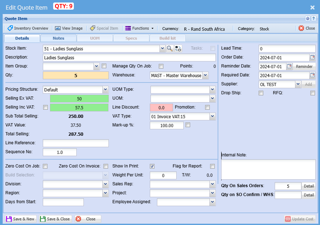This screenshot has height=225, width=320.
Task: Toggle the Show In Print checkbox
Action: 152,166
